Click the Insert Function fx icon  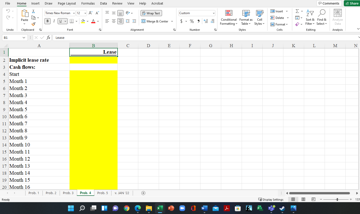(x=48, y=38)
